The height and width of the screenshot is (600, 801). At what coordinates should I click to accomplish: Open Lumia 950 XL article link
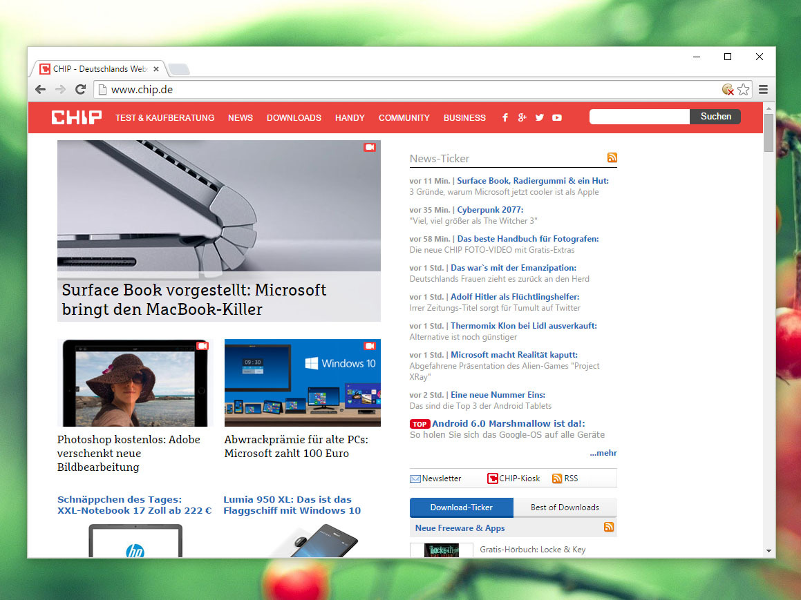click(292, 505)
